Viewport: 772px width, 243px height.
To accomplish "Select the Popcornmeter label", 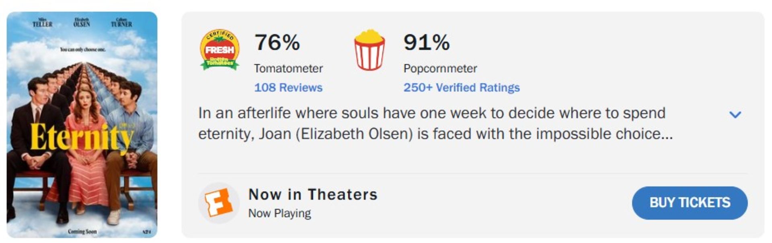I will [440, 68].
